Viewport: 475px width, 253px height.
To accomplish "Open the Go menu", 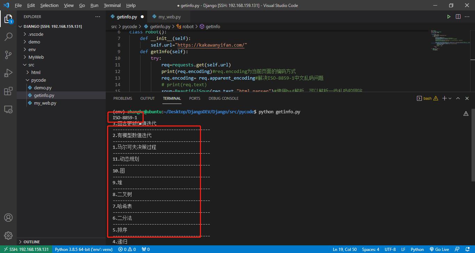I will pyautogui.click(x=82, y=5).
